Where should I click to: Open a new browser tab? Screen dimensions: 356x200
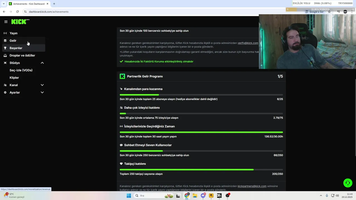pyautogui.click(x=54, y=4)
